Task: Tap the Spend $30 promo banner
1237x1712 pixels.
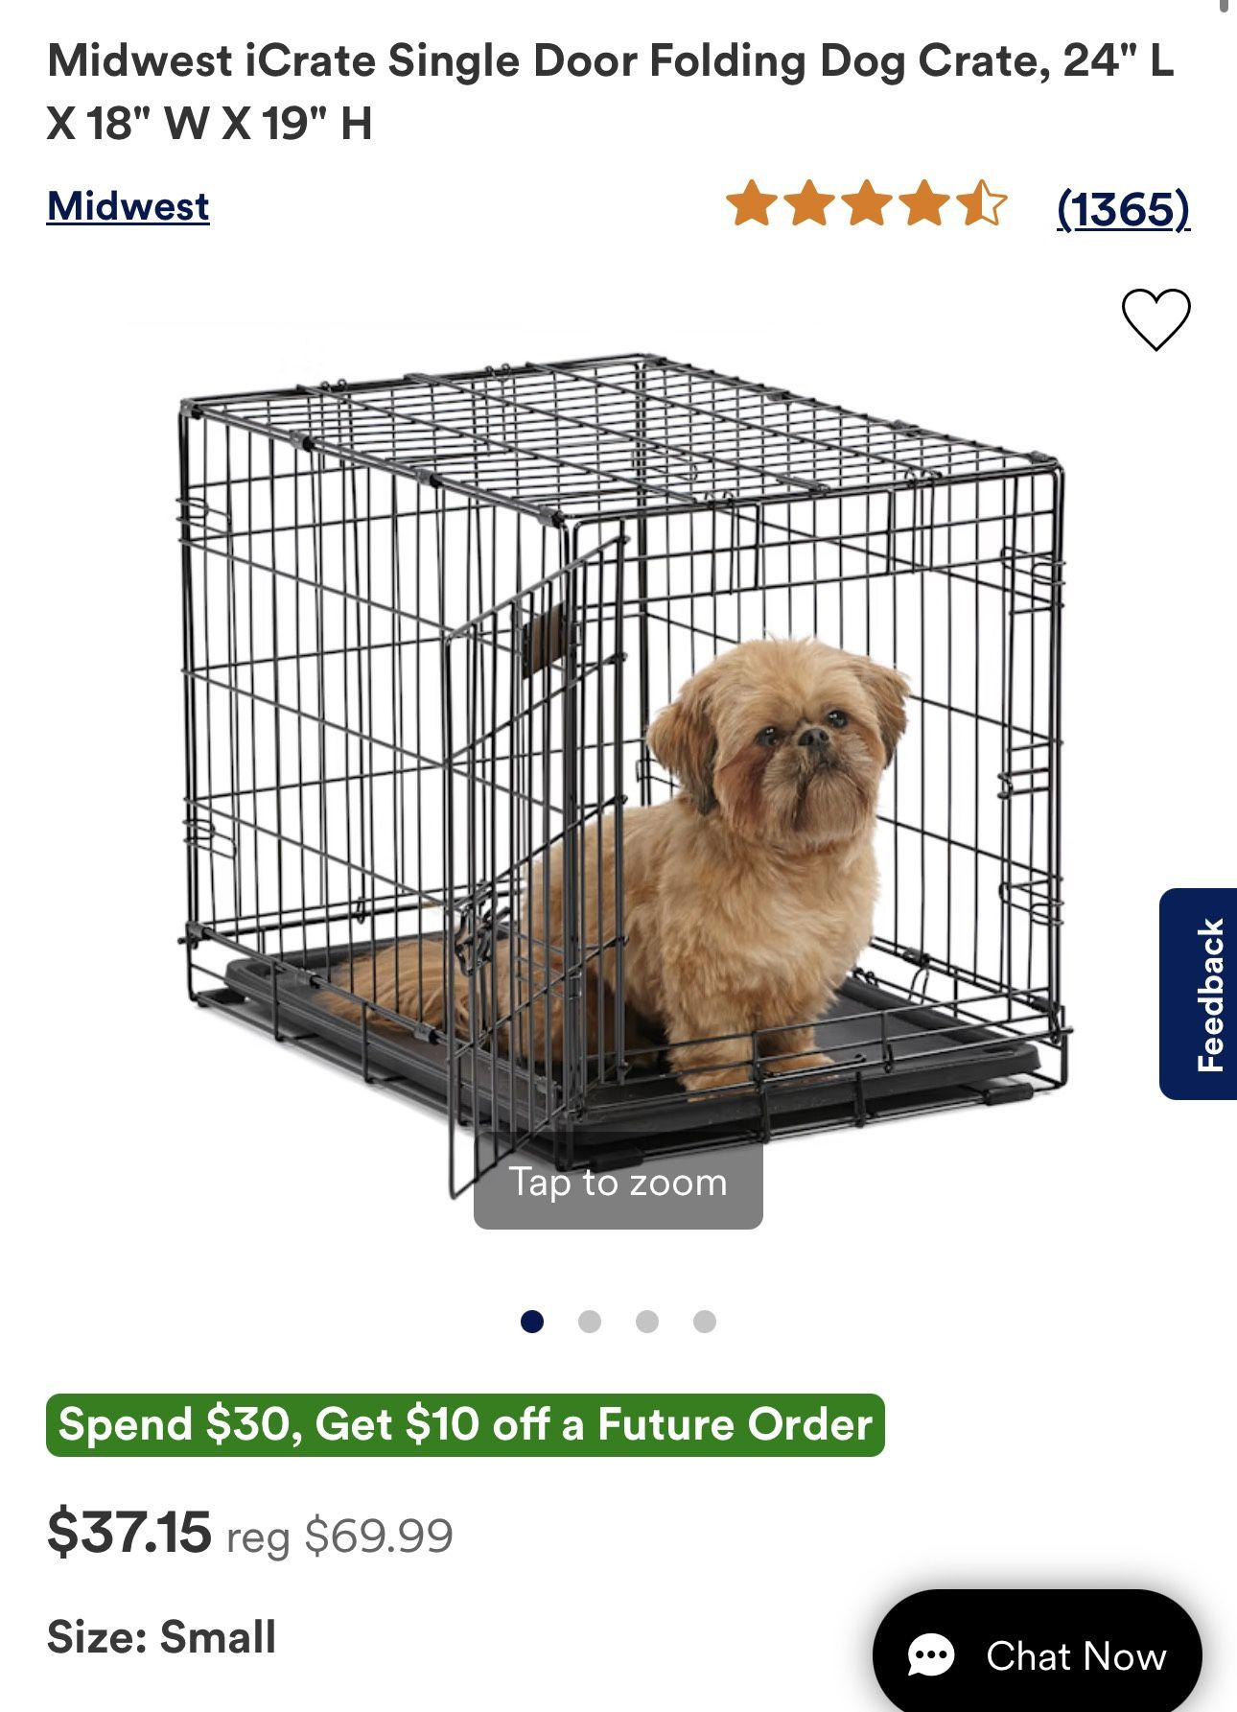Action: 465,1424
